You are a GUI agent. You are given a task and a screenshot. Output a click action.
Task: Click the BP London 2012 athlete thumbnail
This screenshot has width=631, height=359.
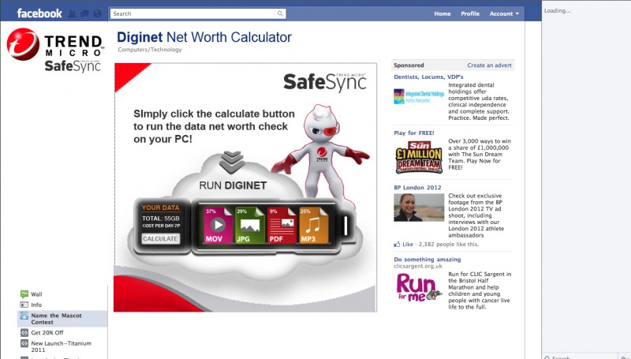pyautogui.click(x=419, y=208)
